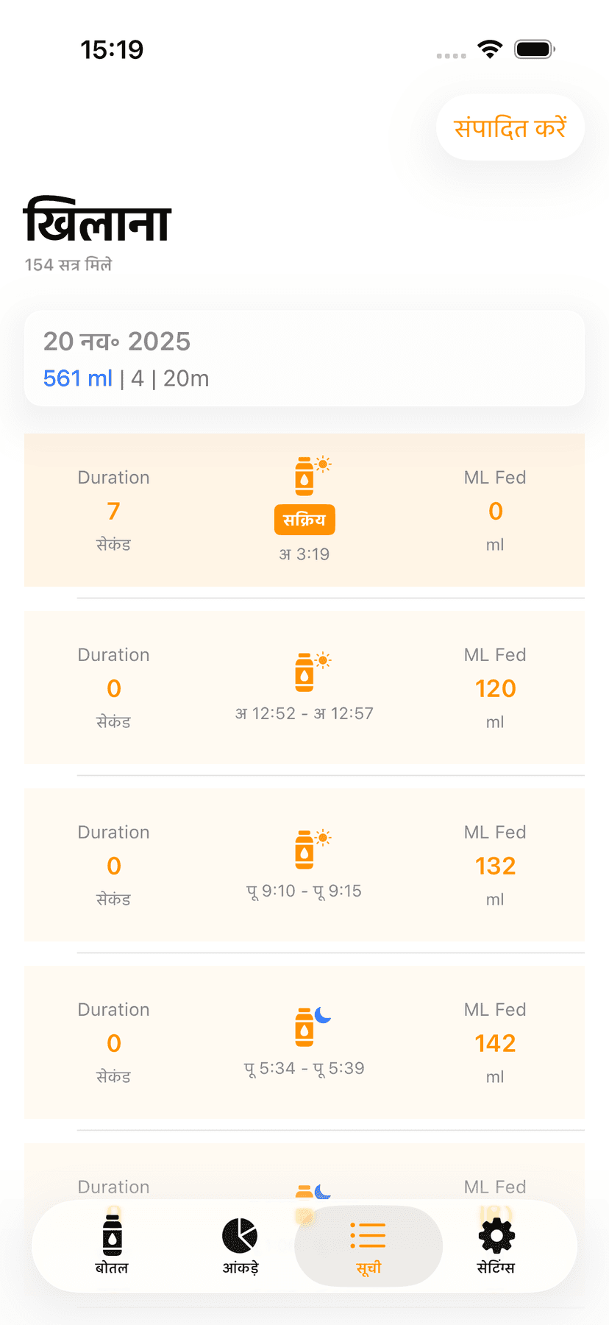
Task: Tap the अ 12:52 - अ 12:57 time range
Action: [304, 713]
